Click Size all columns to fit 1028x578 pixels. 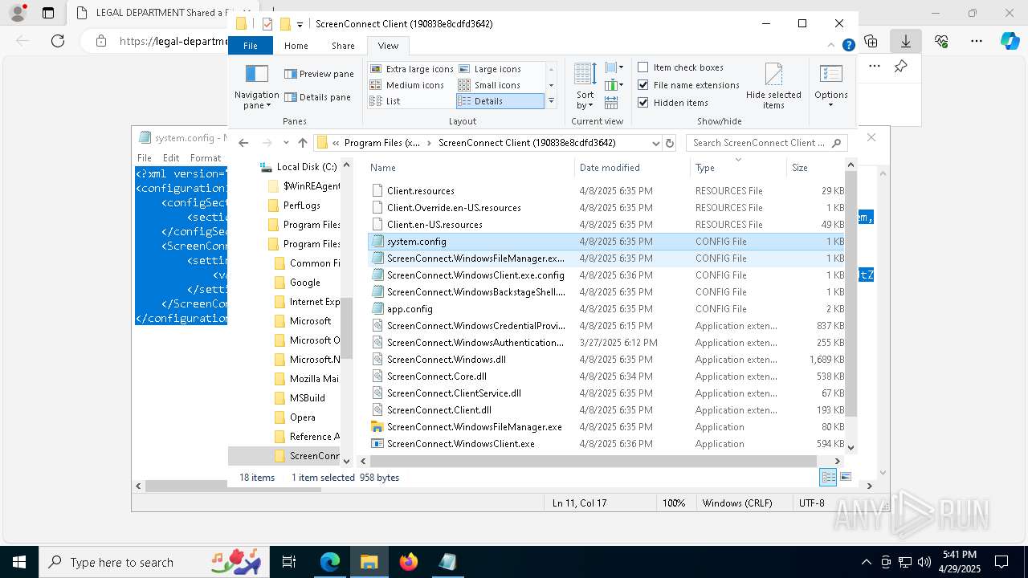point(611,102)
